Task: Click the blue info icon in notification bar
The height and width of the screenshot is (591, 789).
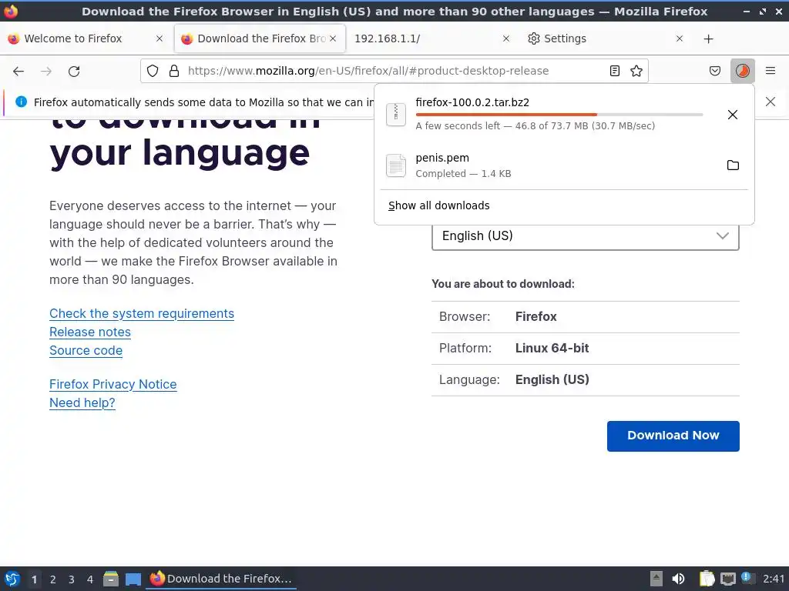Action: 21,102
